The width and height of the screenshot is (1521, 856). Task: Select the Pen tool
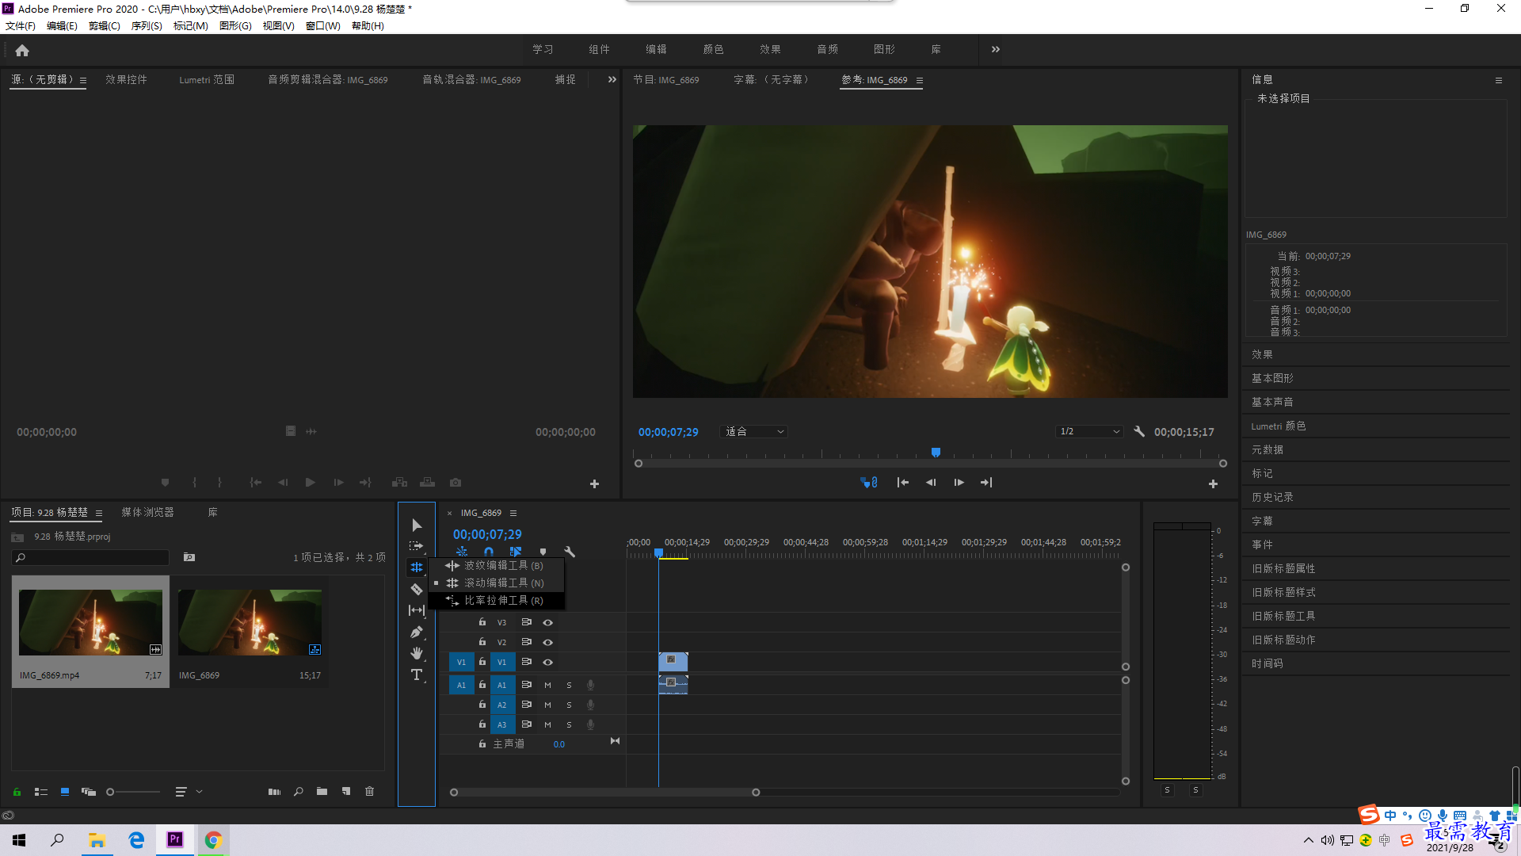pyautogui.click(x=417, y=632)
